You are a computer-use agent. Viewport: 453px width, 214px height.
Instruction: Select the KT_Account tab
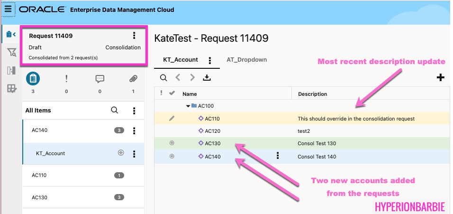[180, 60]
